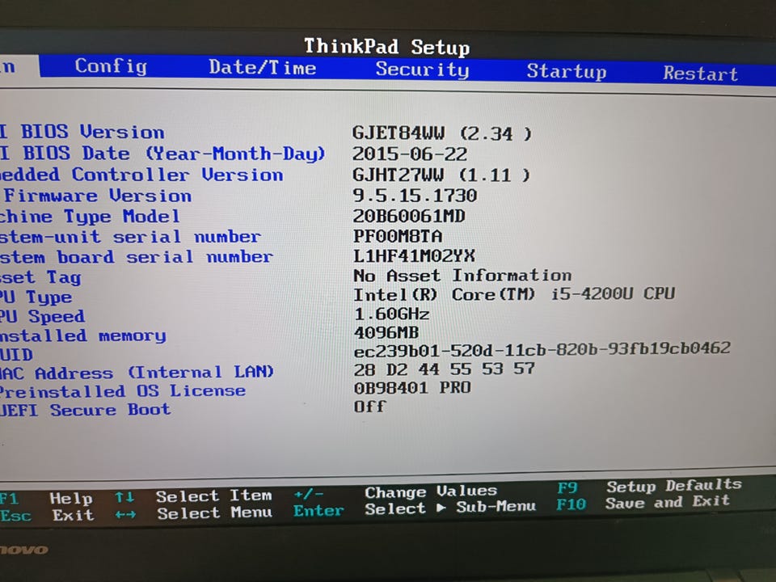Screen dimensions: 776x582
Task: Click system board serial L1HF41M02YX
Action: tap(414, 256)
